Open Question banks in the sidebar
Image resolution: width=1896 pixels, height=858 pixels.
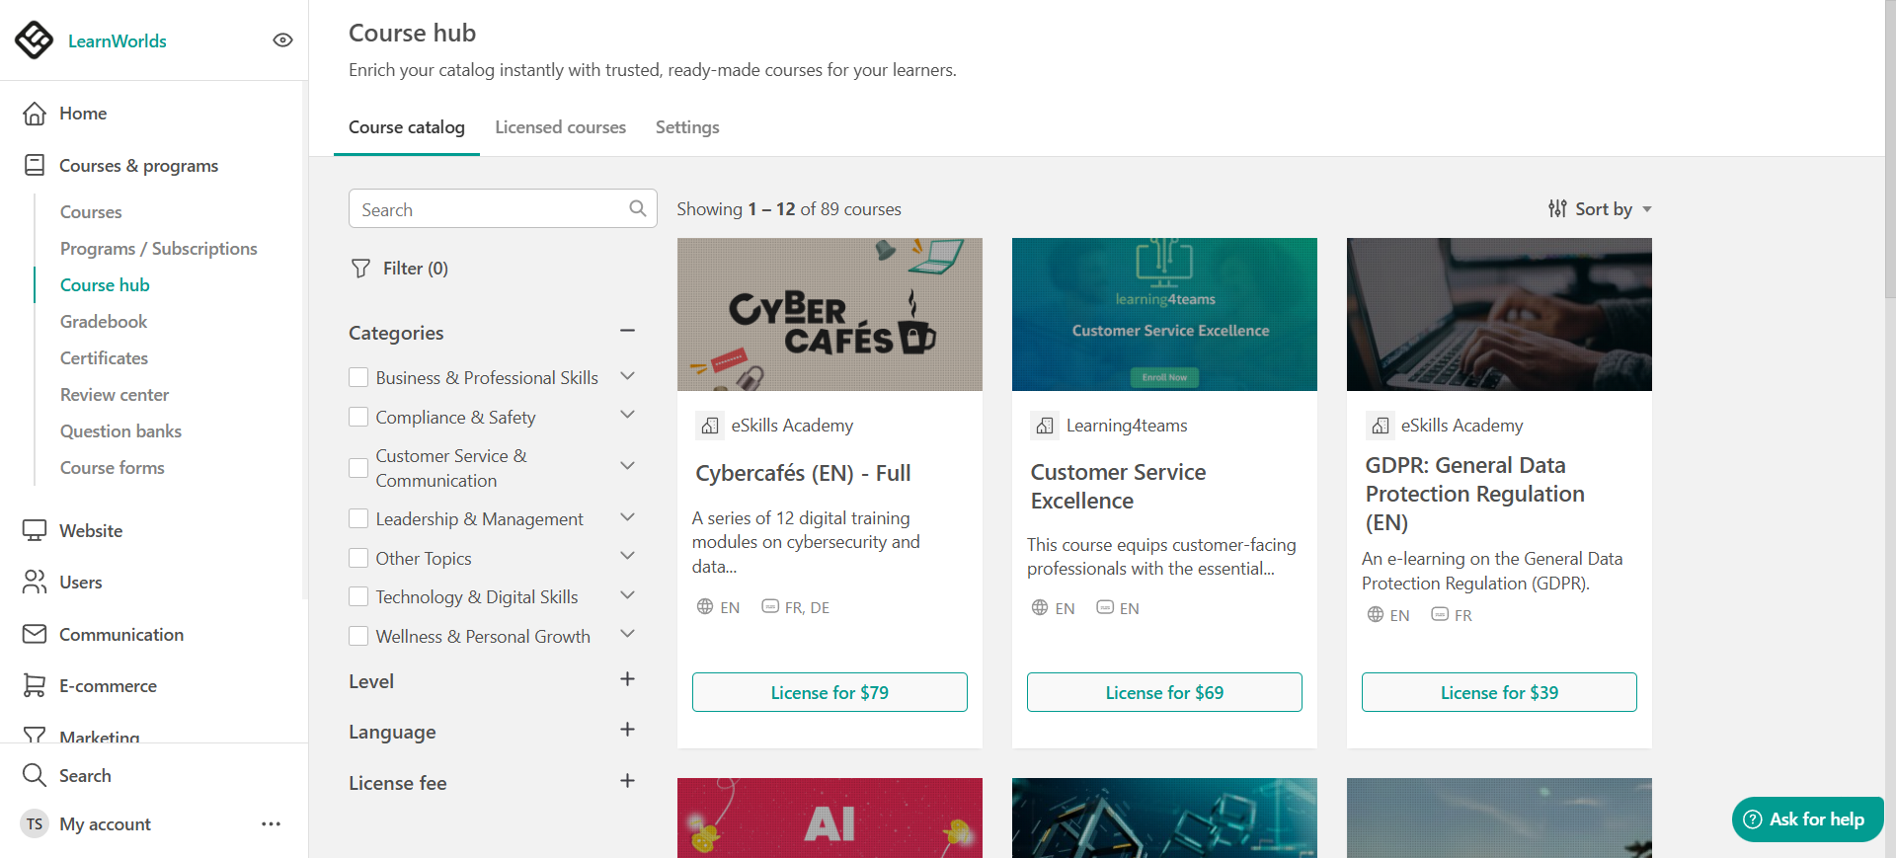coord(120,431)
